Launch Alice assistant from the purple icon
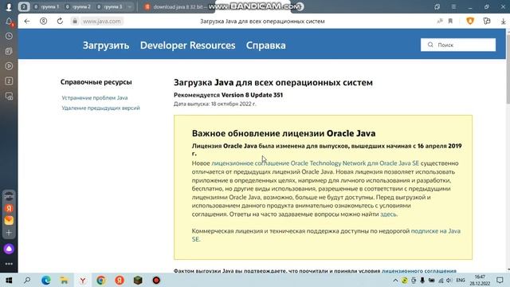 [x=9, y=249]
